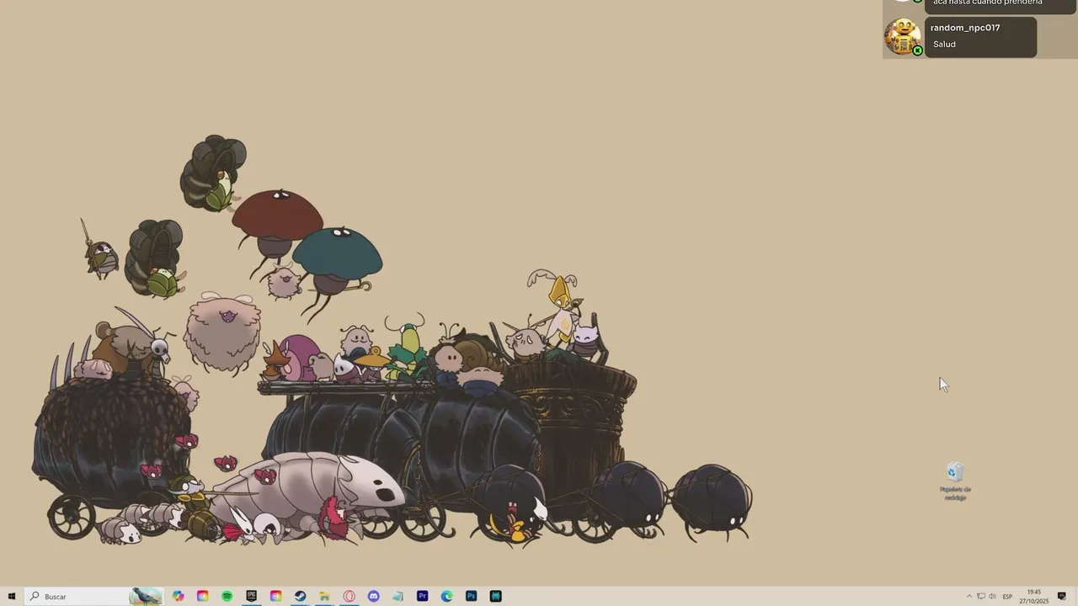Launch Adobe Premiere Pro
1078x606 pixels.
[422, 596]
